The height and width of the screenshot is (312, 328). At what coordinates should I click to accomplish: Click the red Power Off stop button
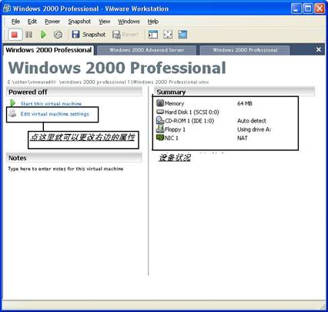click(x=15, y=35)
